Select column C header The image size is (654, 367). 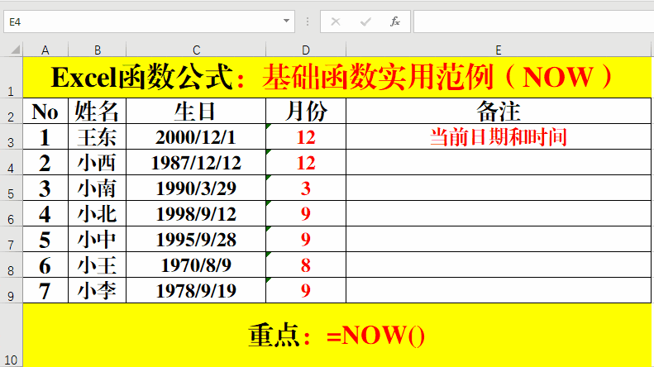coord(196,50)
